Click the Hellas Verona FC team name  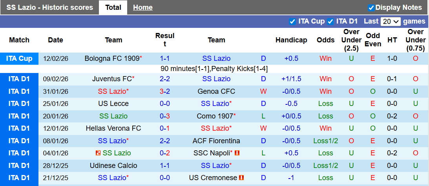click(113, 128)
